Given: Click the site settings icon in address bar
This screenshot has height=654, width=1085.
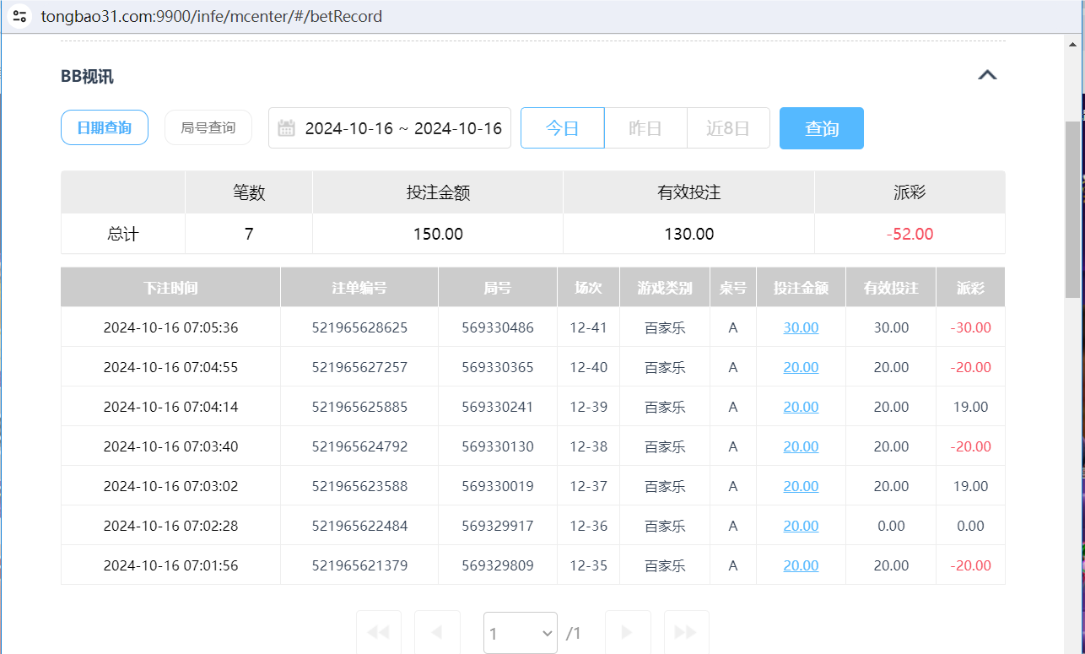Looking at the screenshot, I should click(x=19, y=16).
